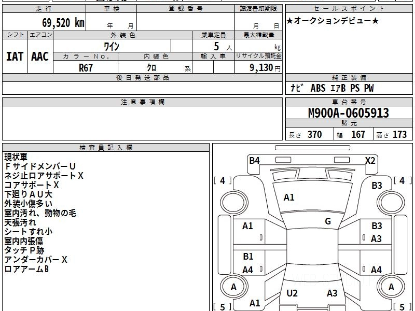
Task: Click the 後日発送部品 header
Action: (142, 78)
